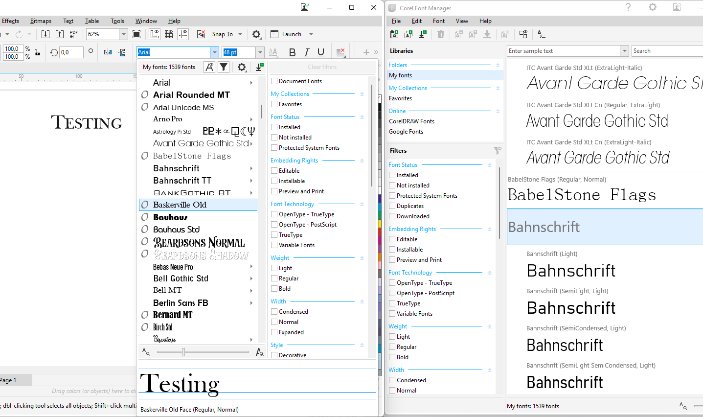The width and height of the screenshot is (703, 417).
Task: Toggle the Show rulers icon
Action: (155, 34)
